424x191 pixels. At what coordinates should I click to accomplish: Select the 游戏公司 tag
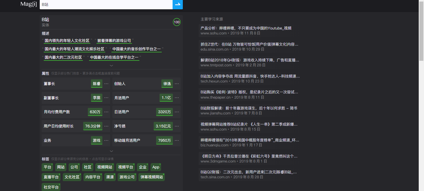pyautogui.click(x=127, y=177)
